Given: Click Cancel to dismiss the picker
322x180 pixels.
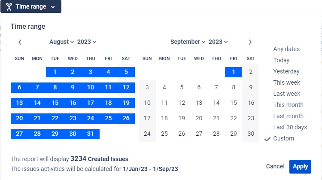Looking at the screenshot, I should (275, 166).
